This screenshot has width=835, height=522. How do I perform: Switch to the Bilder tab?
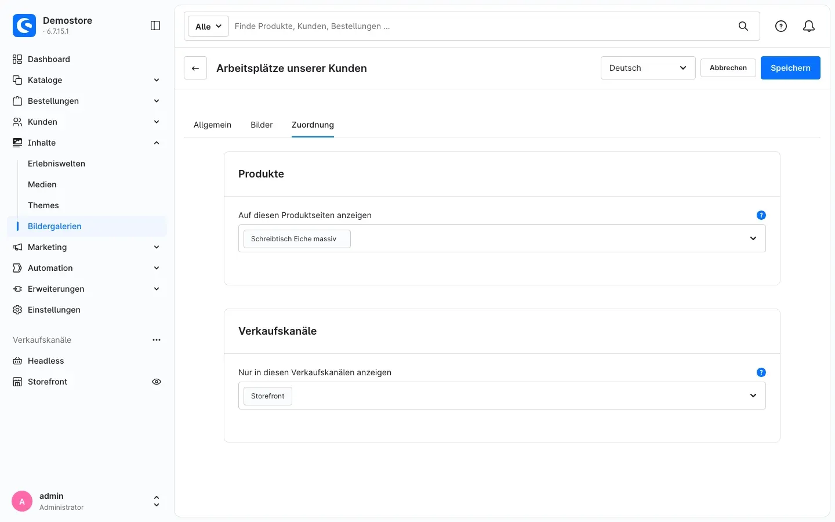(262, 125)
